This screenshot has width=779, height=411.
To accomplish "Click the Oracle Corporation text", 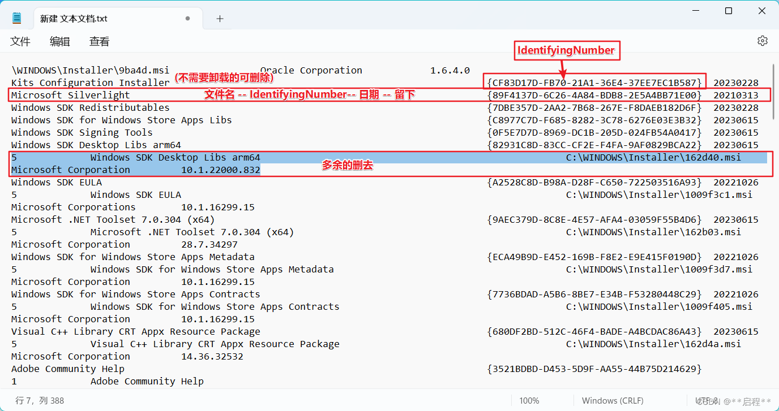I will click(311, 70).
